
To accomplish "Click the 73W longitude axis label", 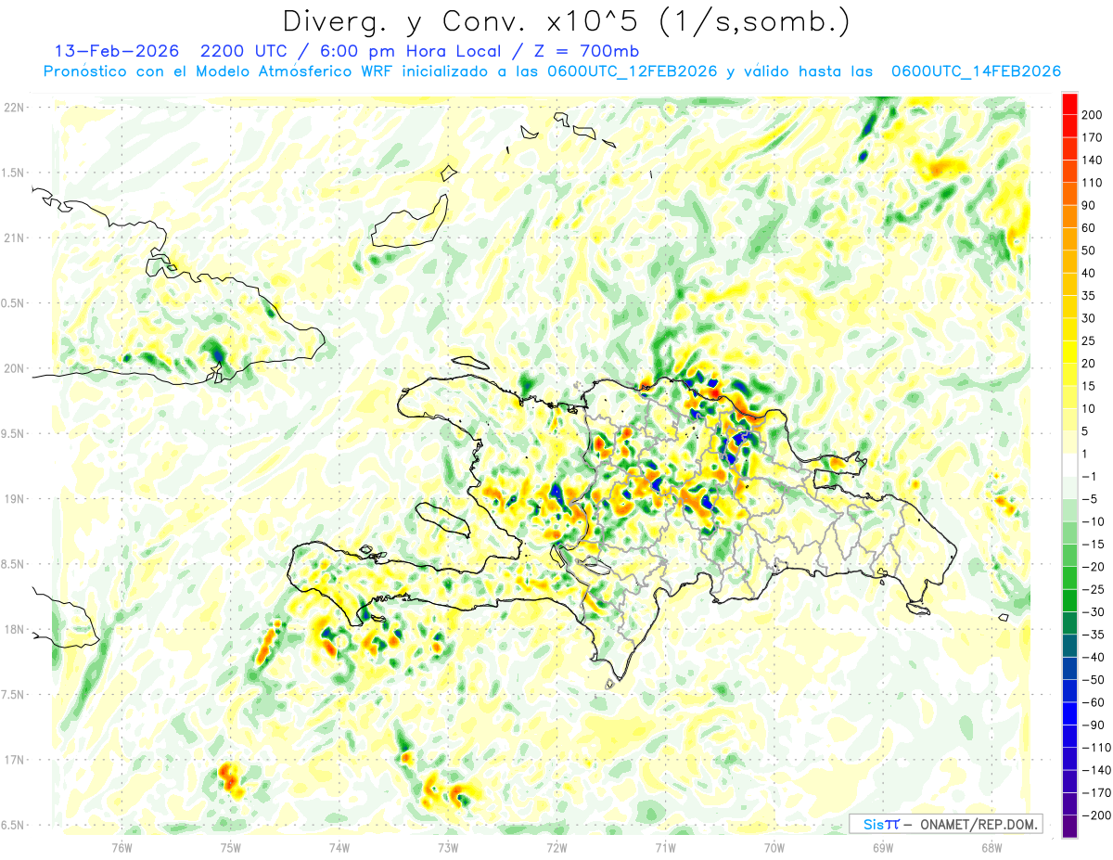I will (448, 848).
